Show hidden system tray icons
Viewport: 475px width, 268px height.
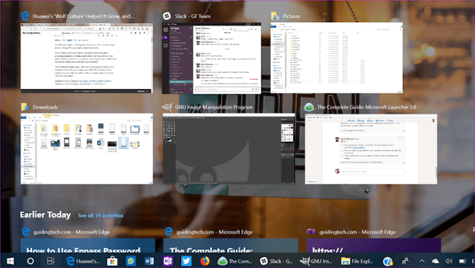coord(422,261)
